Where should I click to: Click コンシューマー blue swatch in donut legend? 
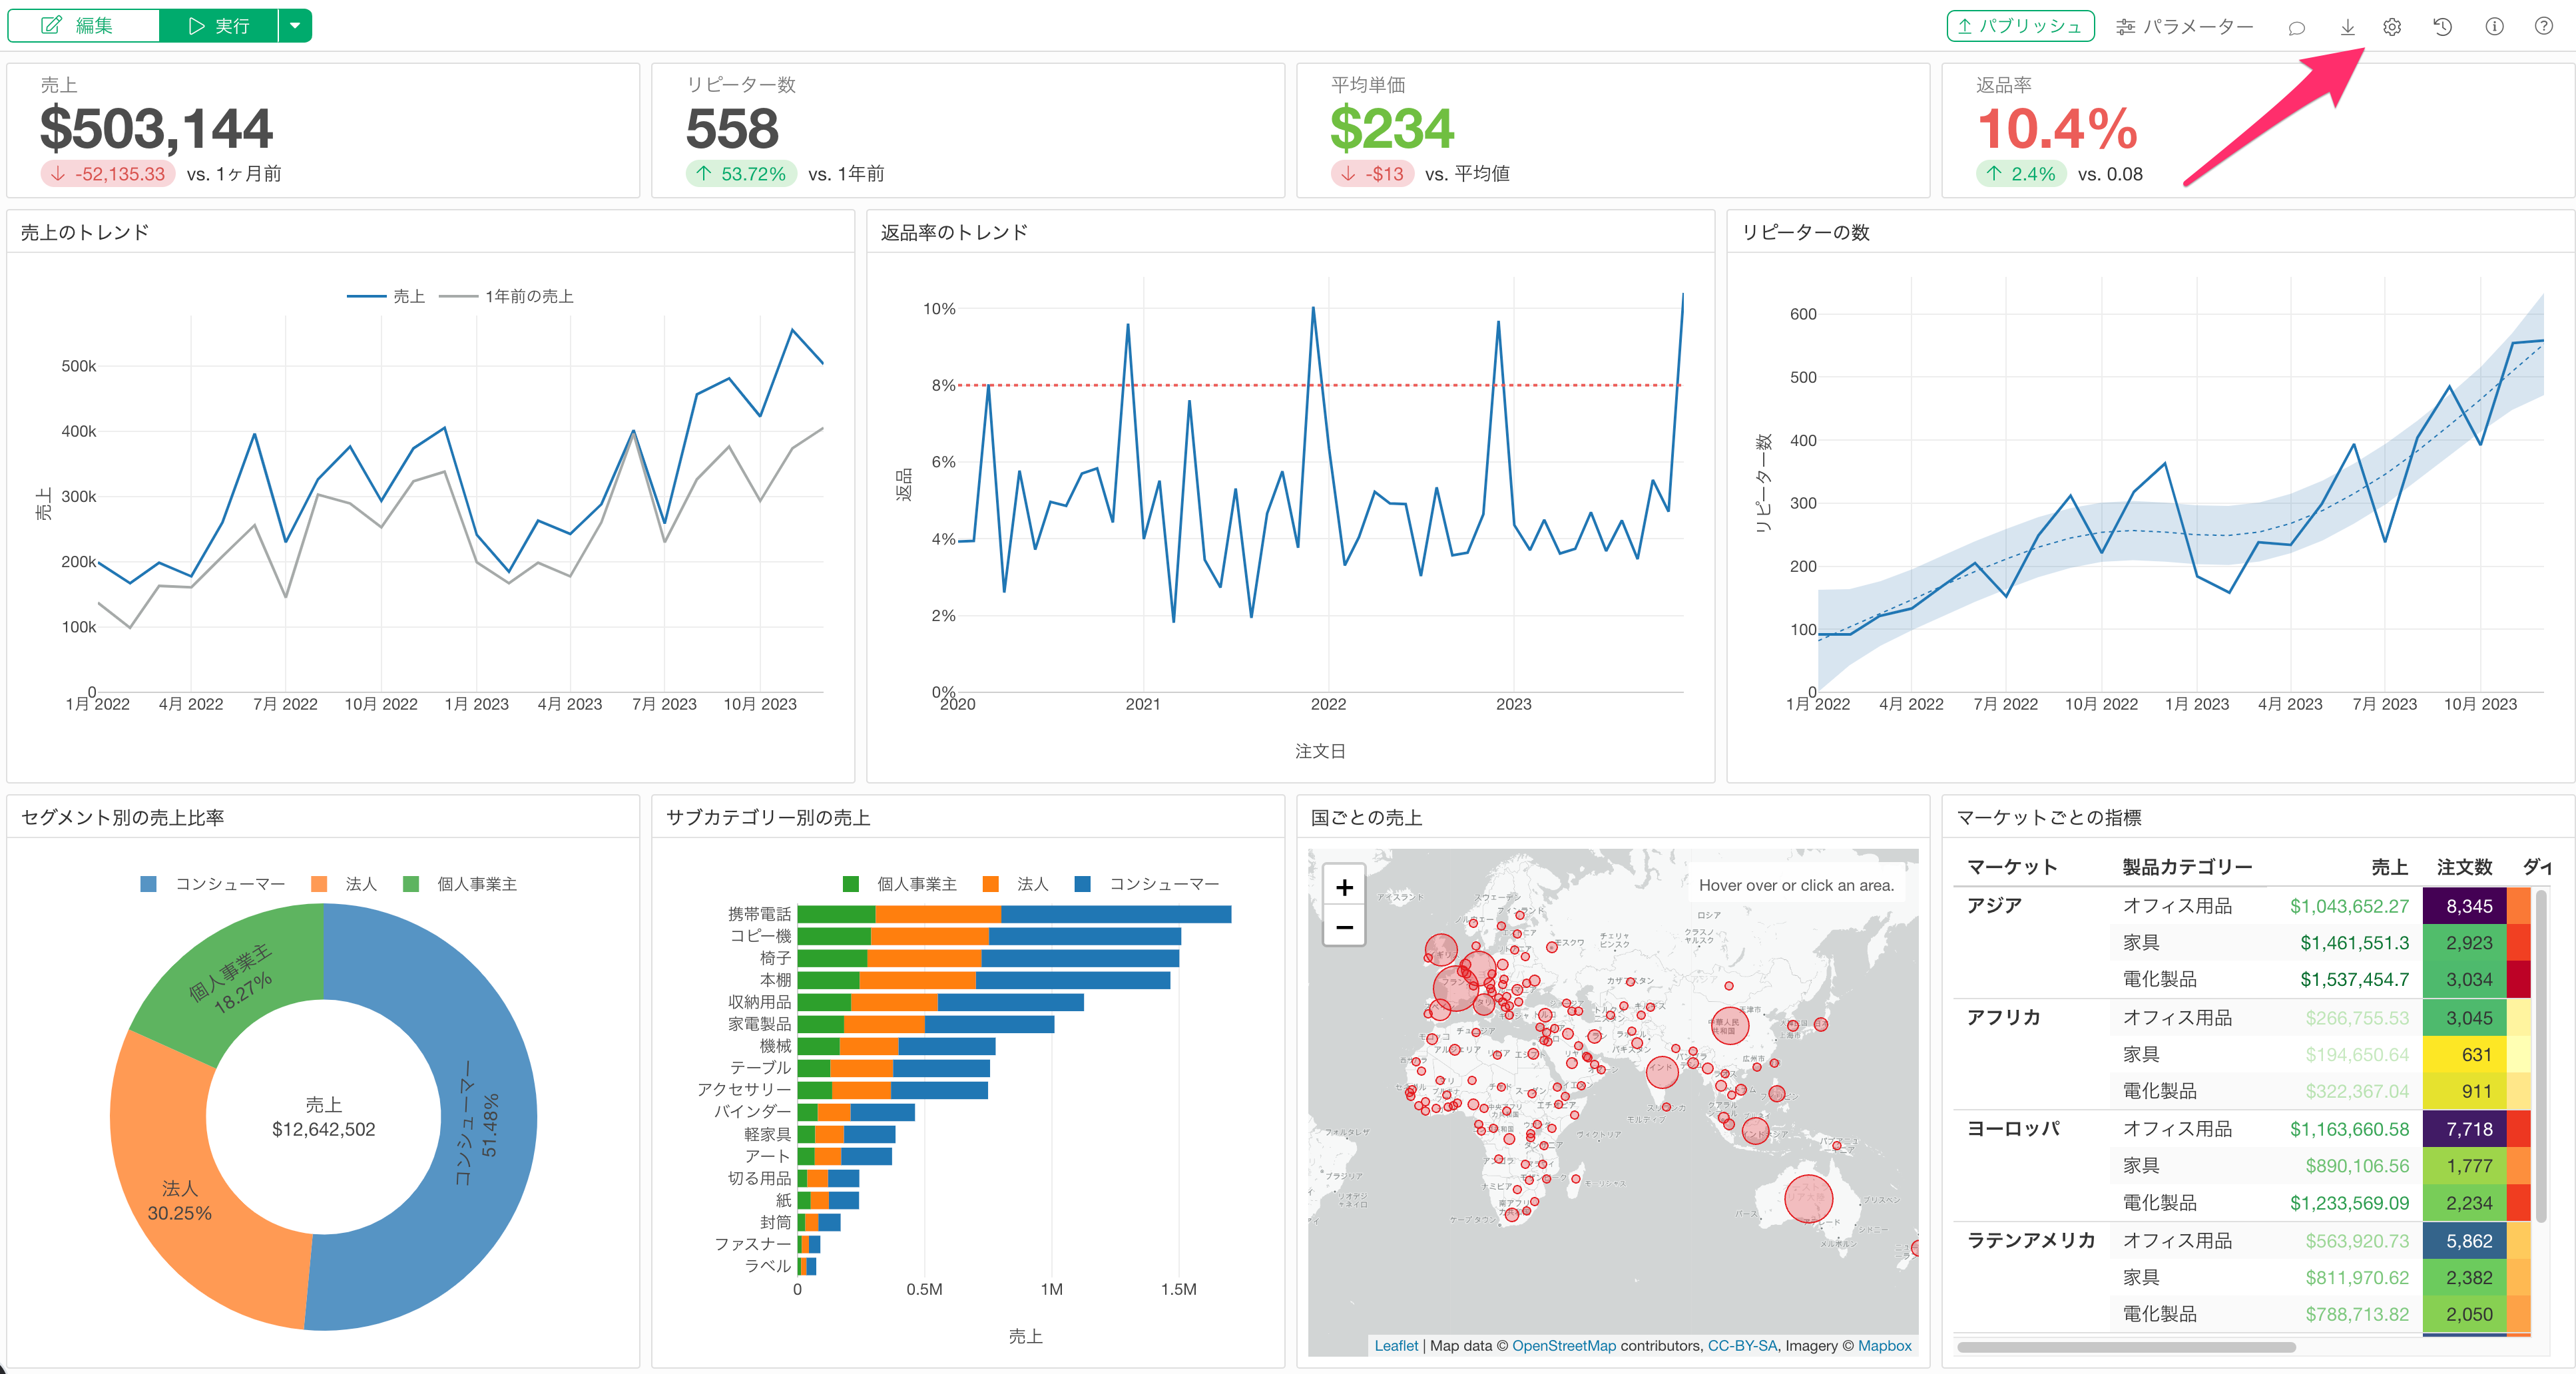(x=149, y=884)
